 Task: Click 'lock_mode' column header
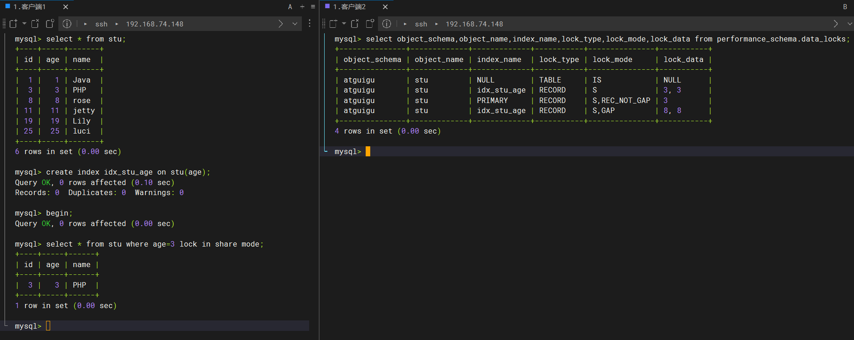pyautogui.click(x=612, y=60)
